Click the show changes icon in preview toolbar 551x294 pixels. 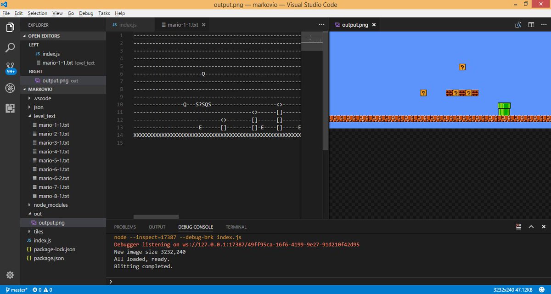518,25
